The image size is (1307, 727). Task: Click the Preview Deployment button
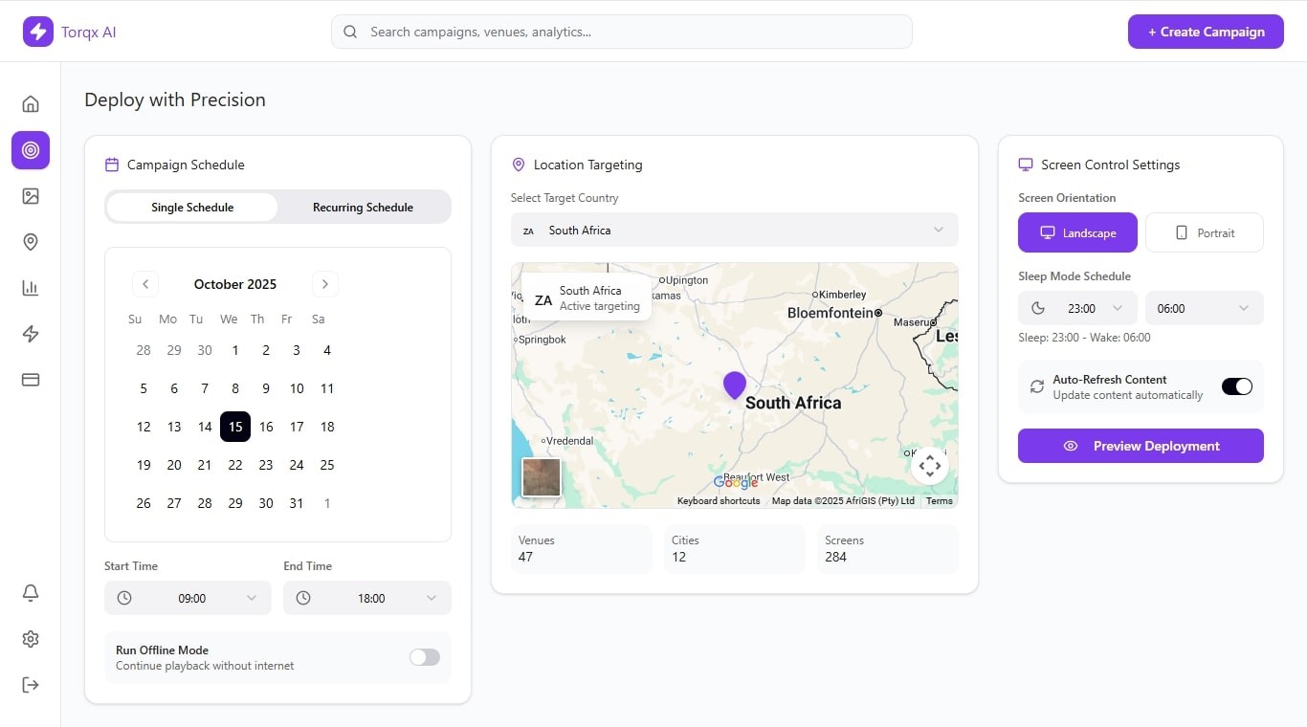pos(1141,446)
